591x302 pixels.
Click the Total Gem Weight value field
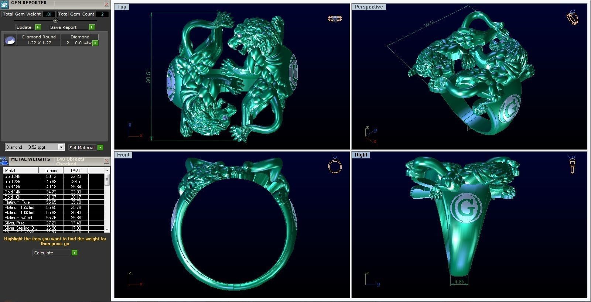click(x=49, y=14)
